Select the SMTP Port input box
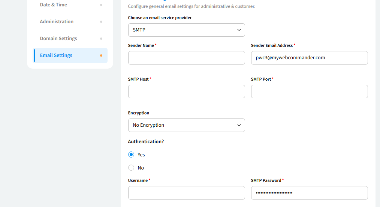380x207 pixels. click(x=309, y=91)
